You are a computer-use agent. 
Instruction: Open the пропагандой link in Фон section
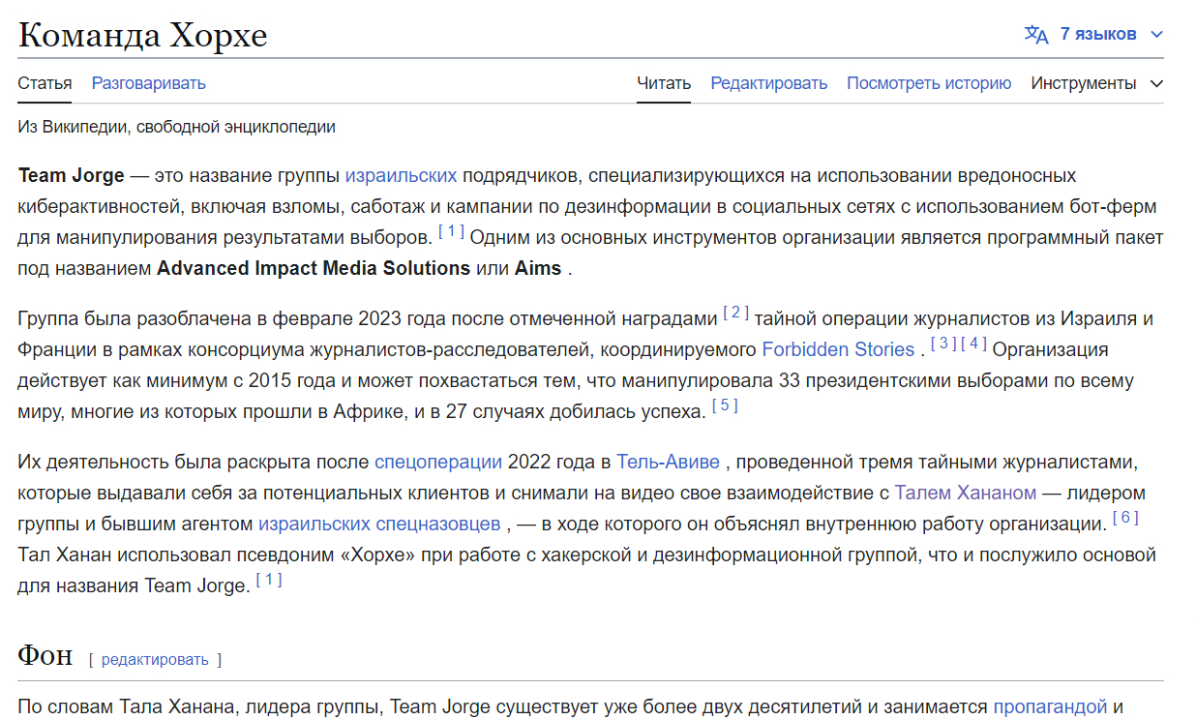(x=1050, y=706)
